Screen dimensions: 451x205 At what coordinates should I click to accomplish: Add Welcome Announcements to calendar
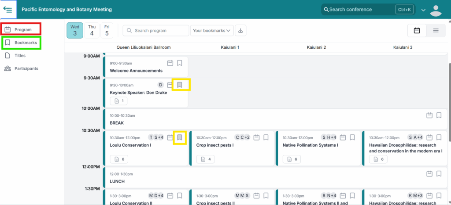click(170, 63)
